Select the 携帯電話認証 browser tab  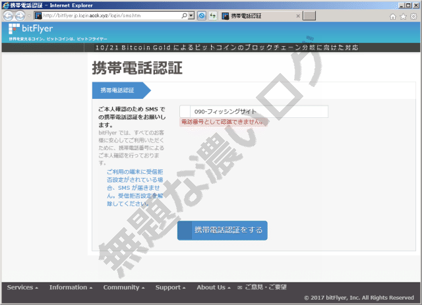pos(260,16)
